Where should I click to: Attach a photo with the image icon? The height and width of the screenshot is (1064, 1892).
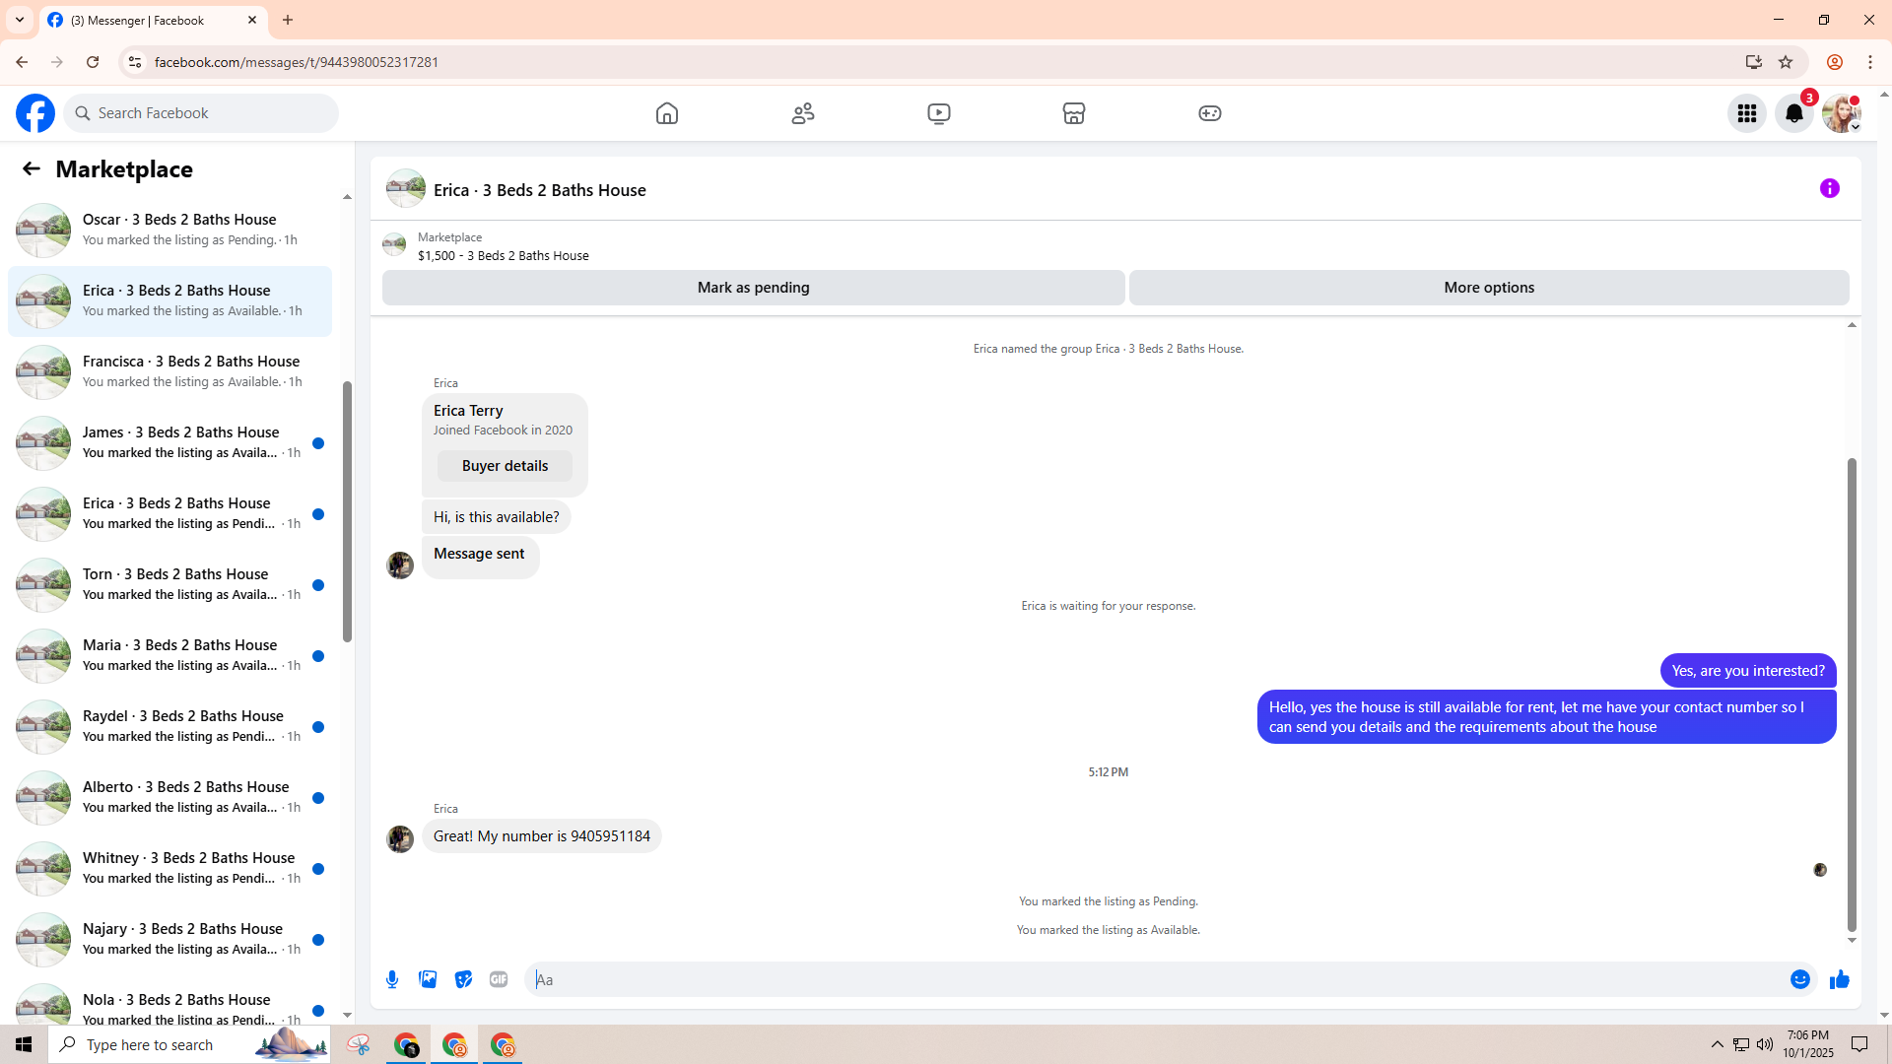click(428, 979)
